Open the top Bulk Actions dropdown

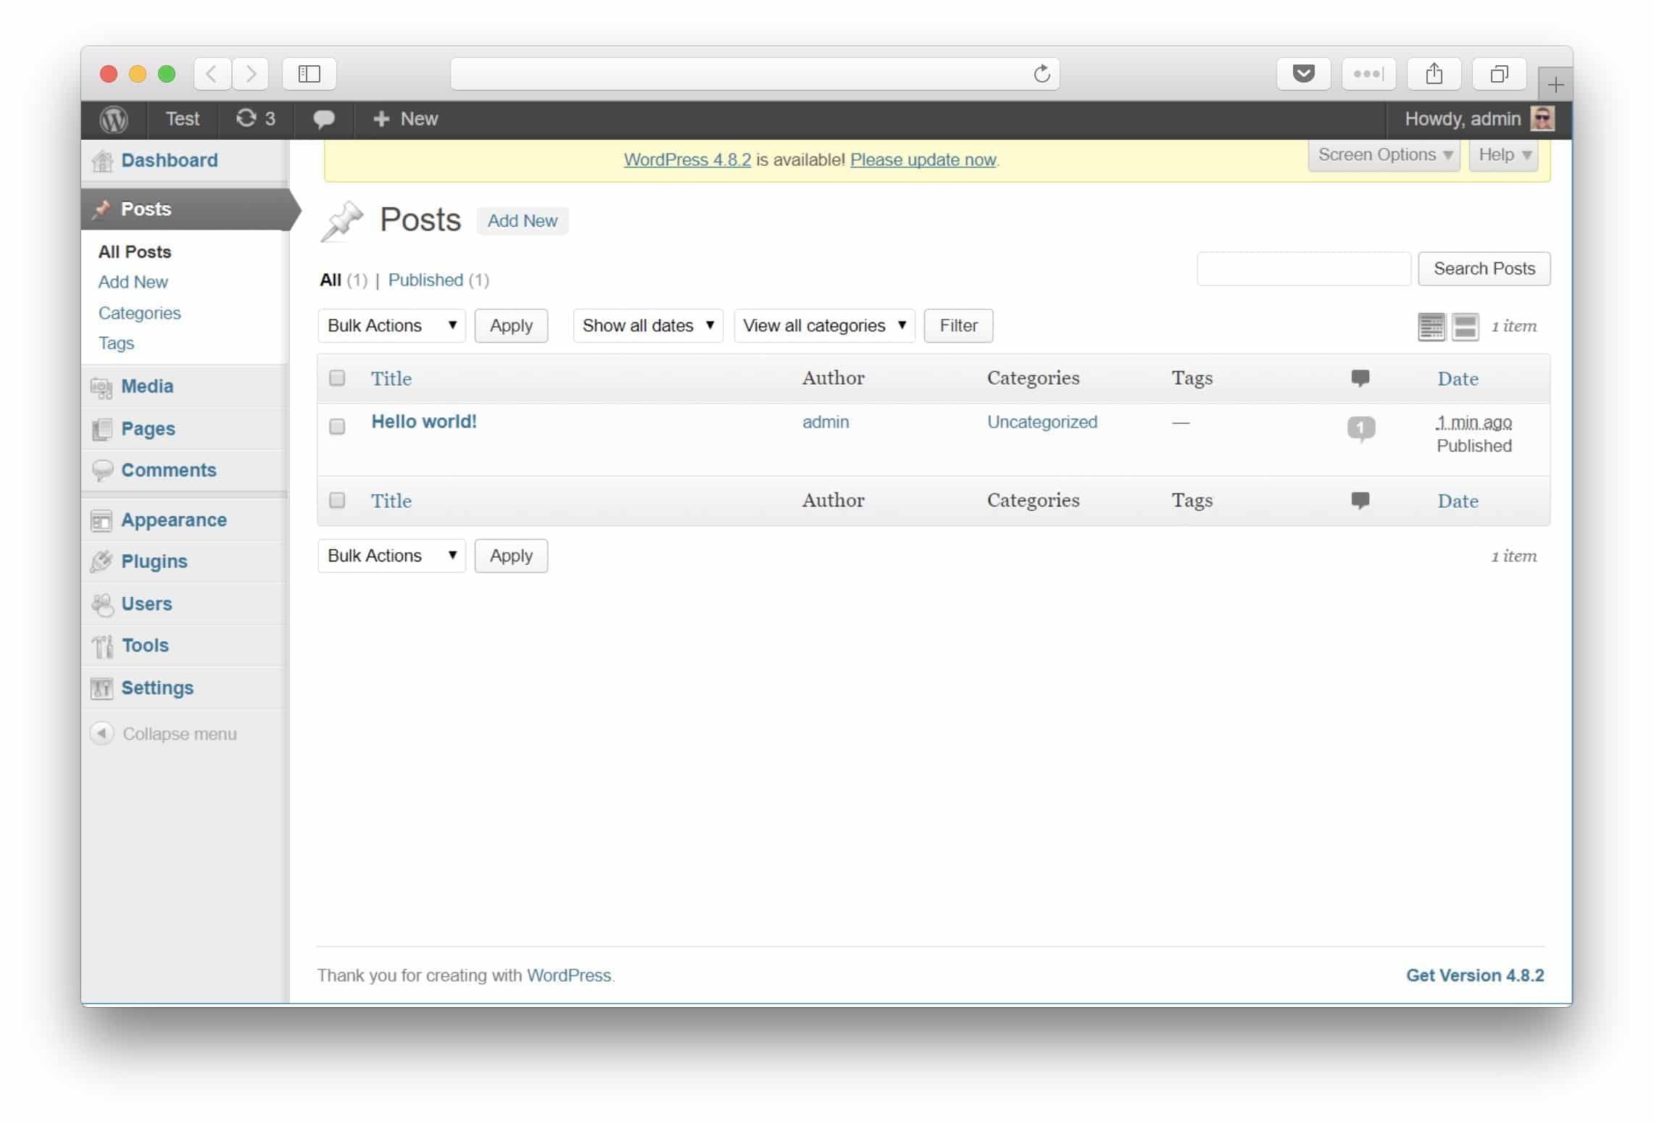pyautogui.click(x=391, y=326)
